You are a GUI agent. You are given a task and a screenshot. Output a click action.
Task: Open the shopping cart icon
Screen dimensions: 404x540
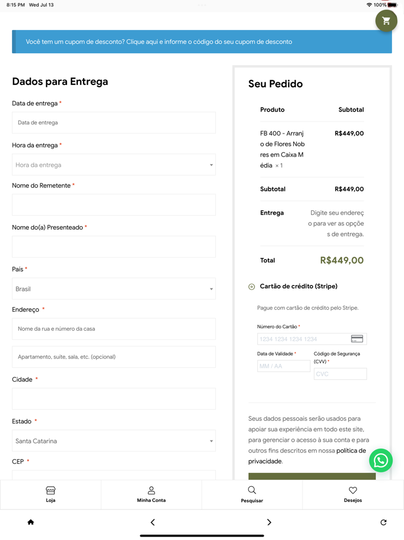click(x=386, y=21)
